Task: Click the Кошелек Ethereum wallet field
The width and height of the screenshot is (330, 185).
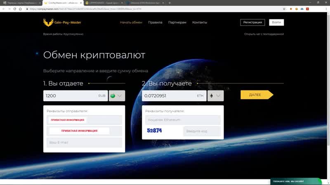Action: click(x=183, y=120)
